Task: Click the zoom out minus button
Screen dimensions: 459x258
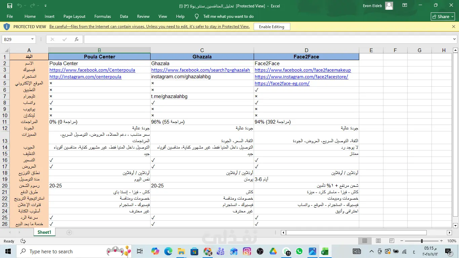Action: [402, 241]
